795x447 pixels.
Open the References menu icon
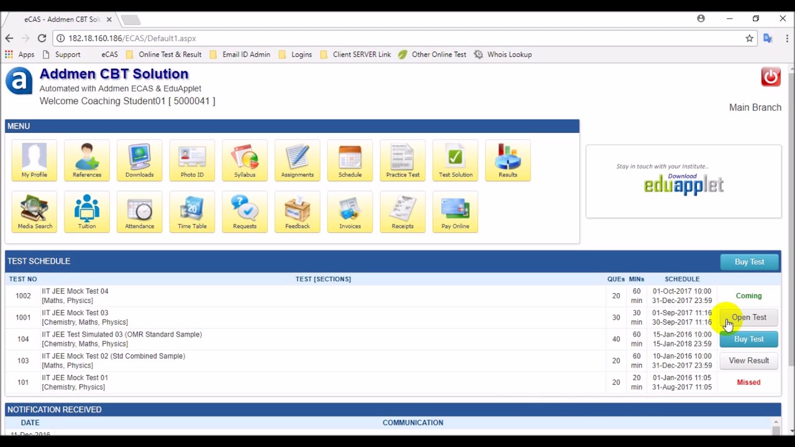[87, 160]
